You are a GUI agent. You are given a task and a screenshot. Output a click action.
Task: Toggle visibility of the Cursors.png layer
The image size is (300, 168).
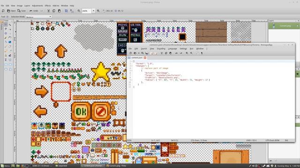[297, 26]
